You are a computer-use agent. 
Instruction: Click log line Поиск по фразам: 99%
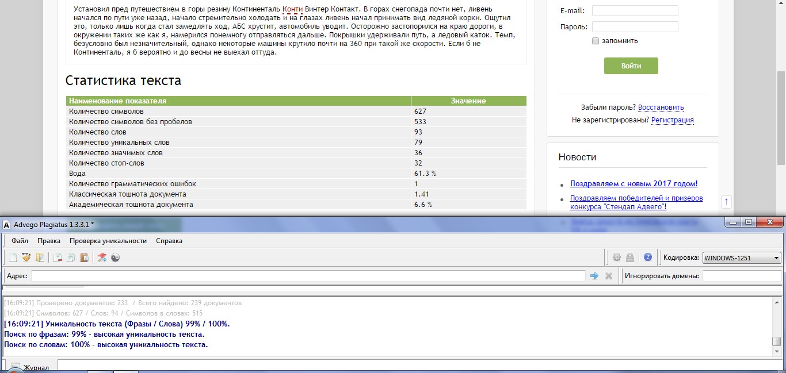(x=104, y=334)
